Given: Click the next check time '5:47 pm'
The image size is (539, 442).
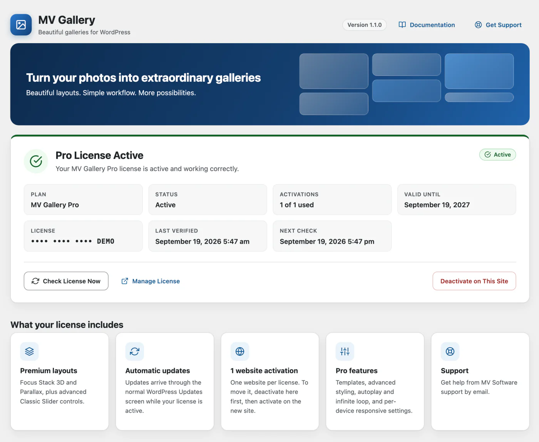Looking at the screenshot, I should coord(361,241).
